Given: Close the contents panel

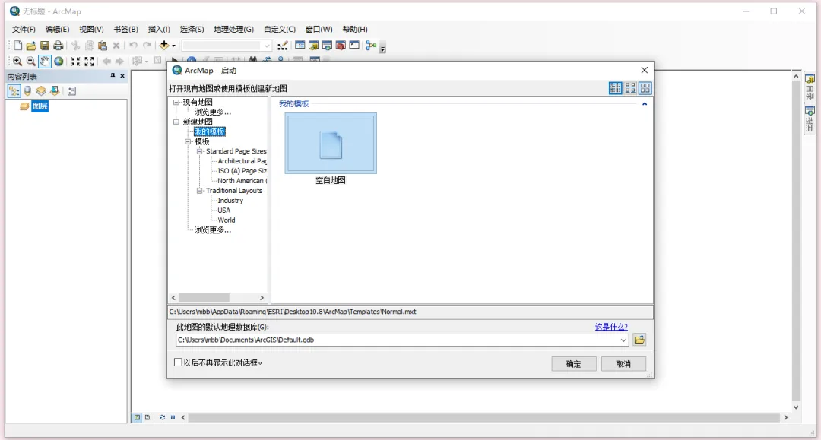Looking at the screenshot, I should 122,76.
